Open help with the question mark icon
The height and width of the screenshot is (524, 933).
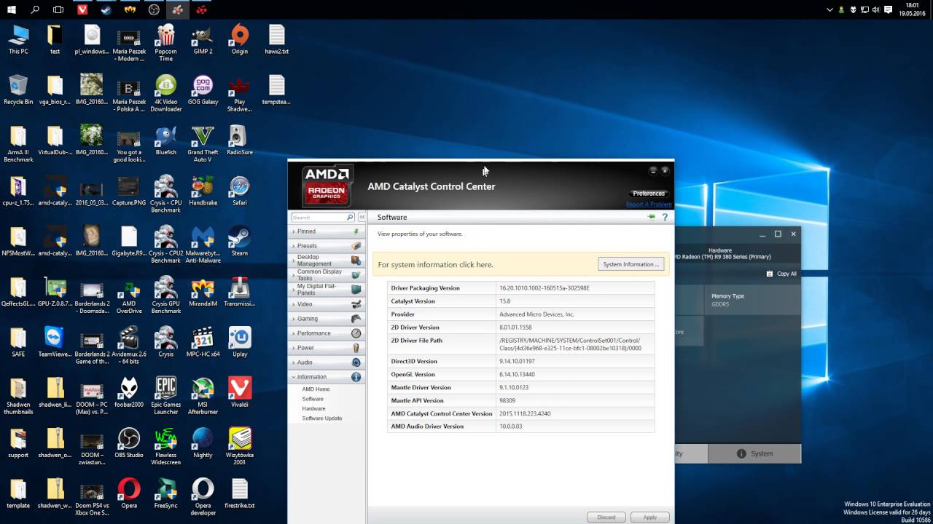(x=665, y=217)
